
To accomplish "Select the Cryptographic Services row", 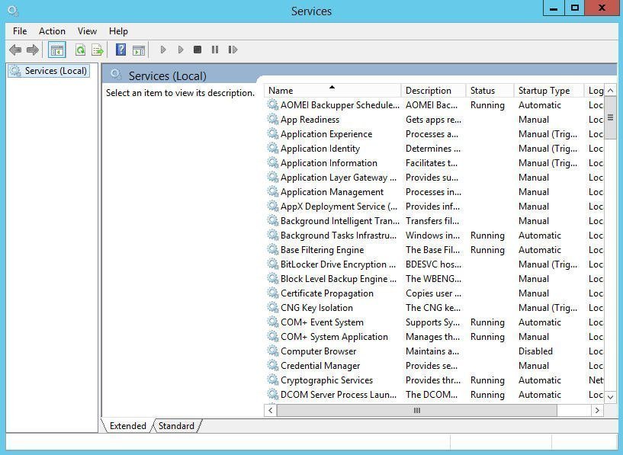I will [326, 380].
